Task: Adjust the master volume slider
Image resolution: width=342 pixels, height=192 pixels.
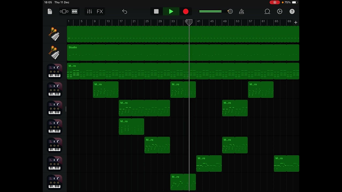Action: (216, 11)
